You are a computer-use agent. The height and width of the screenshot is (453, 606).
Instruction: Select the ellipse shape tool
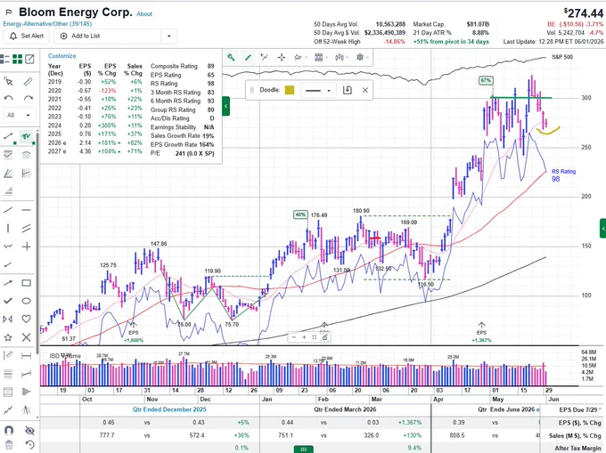click(26, 301)
